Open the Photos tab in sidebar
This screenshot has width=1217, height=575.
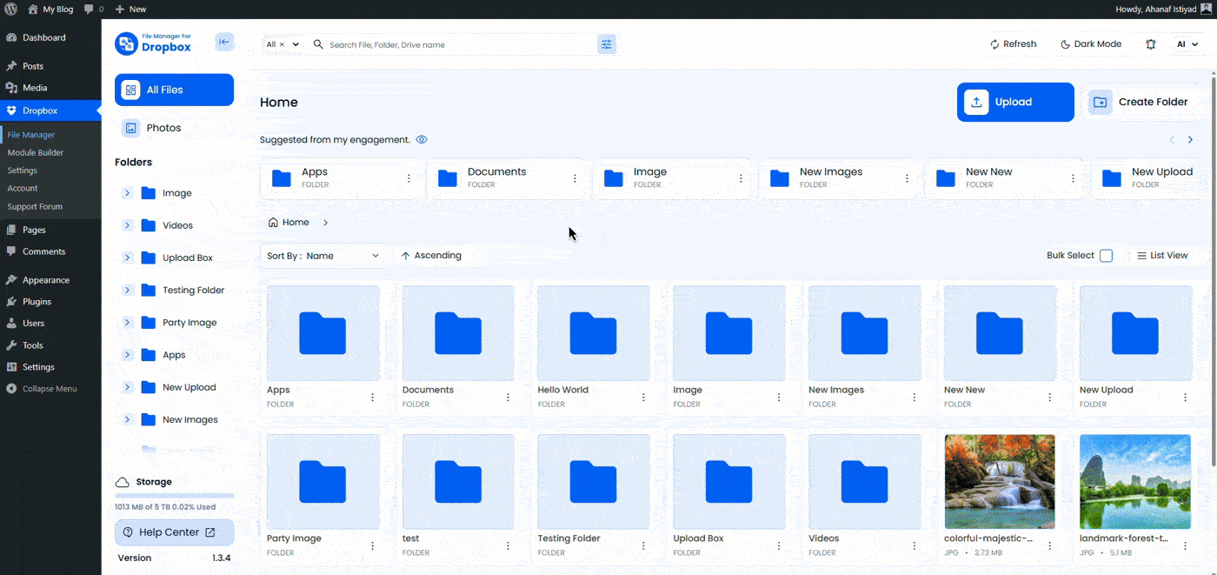tap(163, 128)
